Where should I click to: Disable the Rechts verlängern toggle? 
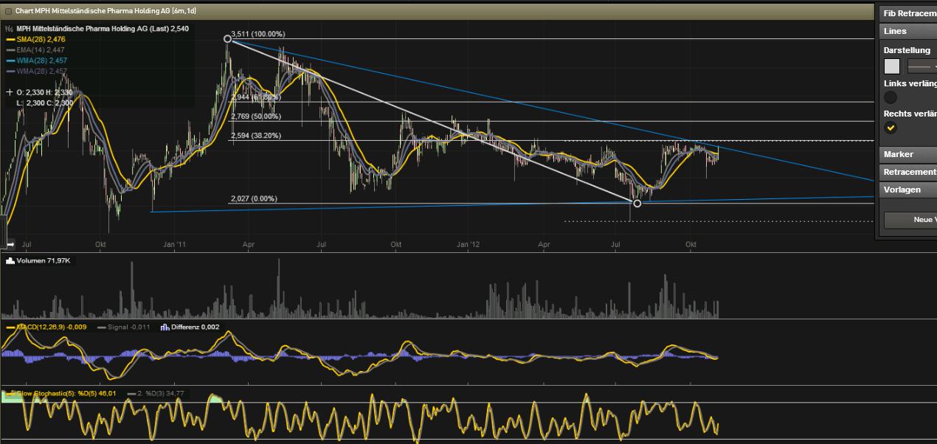coord(891,128)
